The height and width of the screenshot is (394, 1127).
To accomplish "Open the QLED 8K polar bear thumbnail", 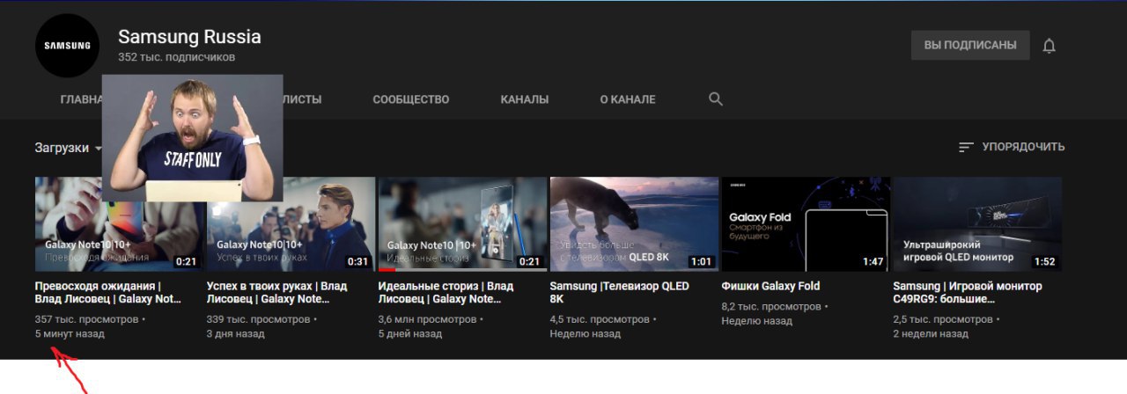I will [635, 223].
